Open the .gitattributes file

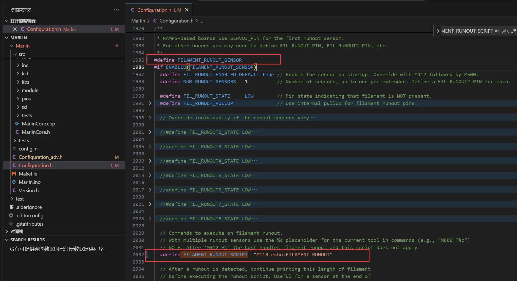[29, 224]
